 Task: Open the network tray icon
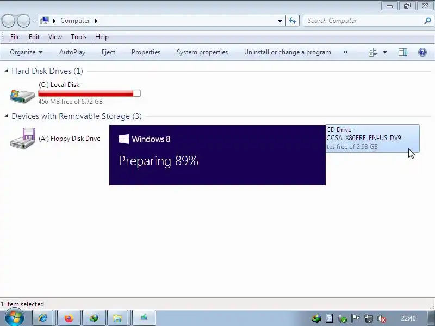point(369,318)
